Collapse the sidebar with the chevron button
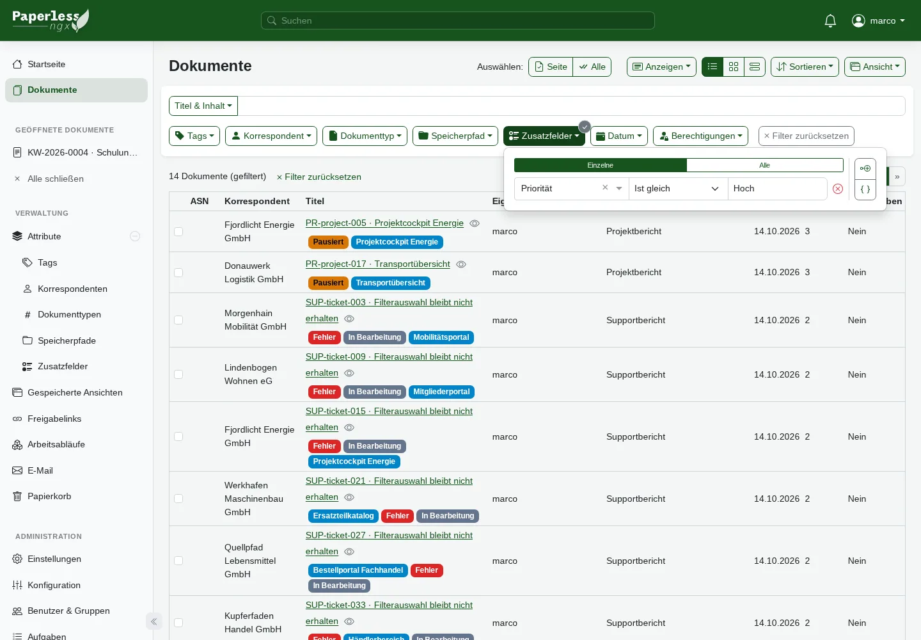The height and width of the screenshot is (640, 921). point(154,621)
